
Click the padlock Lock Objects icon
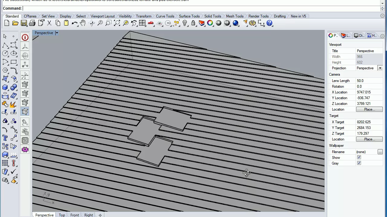point(193,23)
